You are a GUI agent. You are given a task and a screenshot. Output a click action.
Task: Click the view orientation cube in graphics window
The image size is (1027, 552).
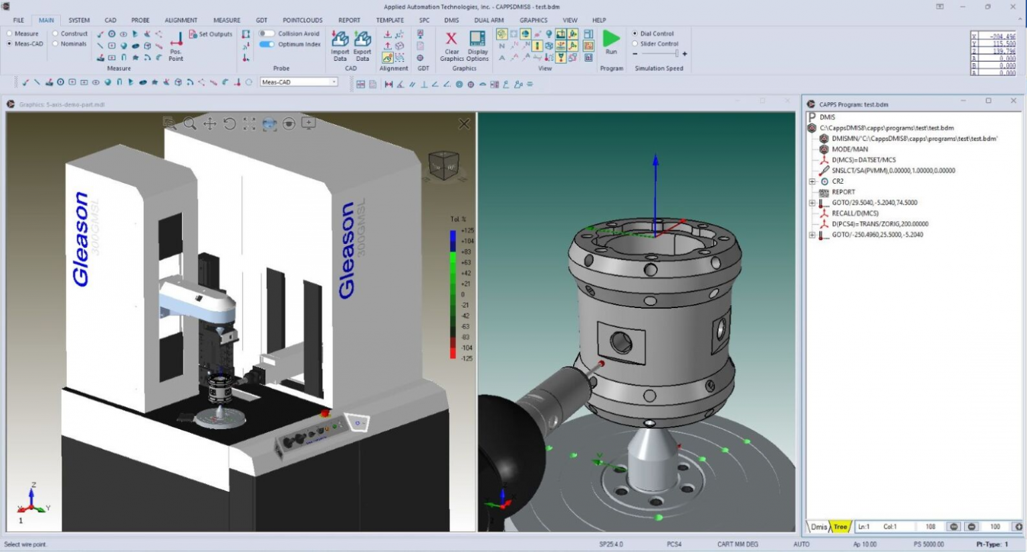(x=443, y=164)
